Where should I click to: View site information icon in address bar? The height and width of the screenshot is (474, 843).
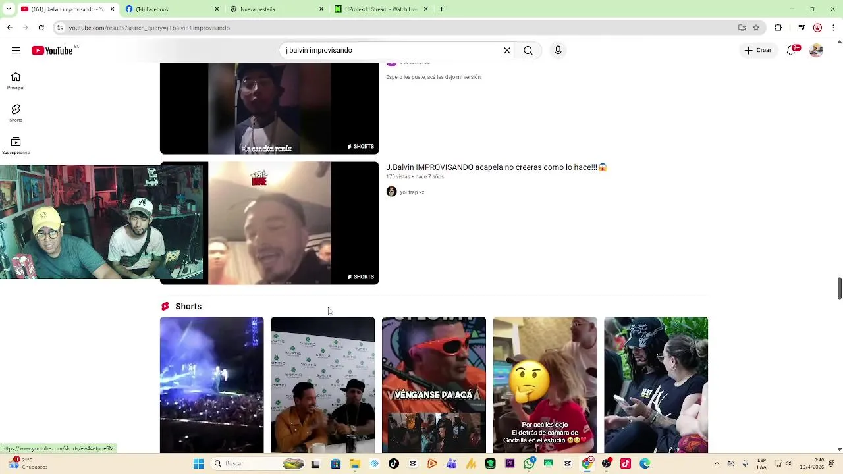click(x=60, y=28)
